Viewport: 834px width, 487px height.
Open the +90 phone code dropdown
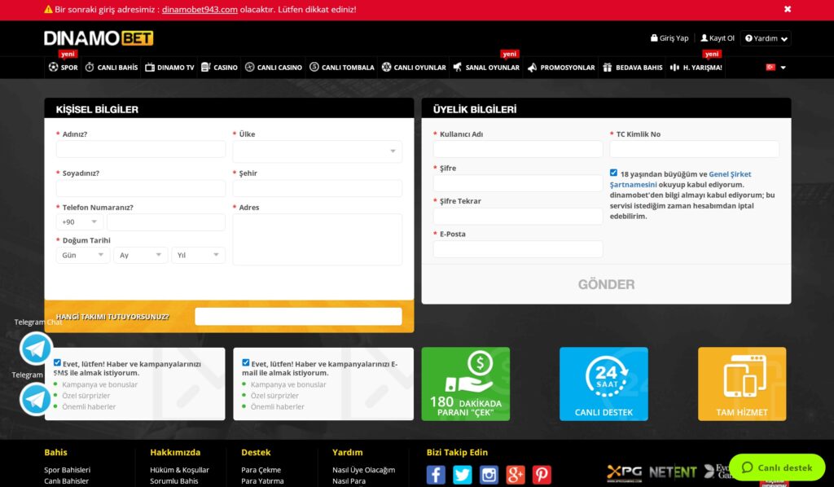pos(79,222)
